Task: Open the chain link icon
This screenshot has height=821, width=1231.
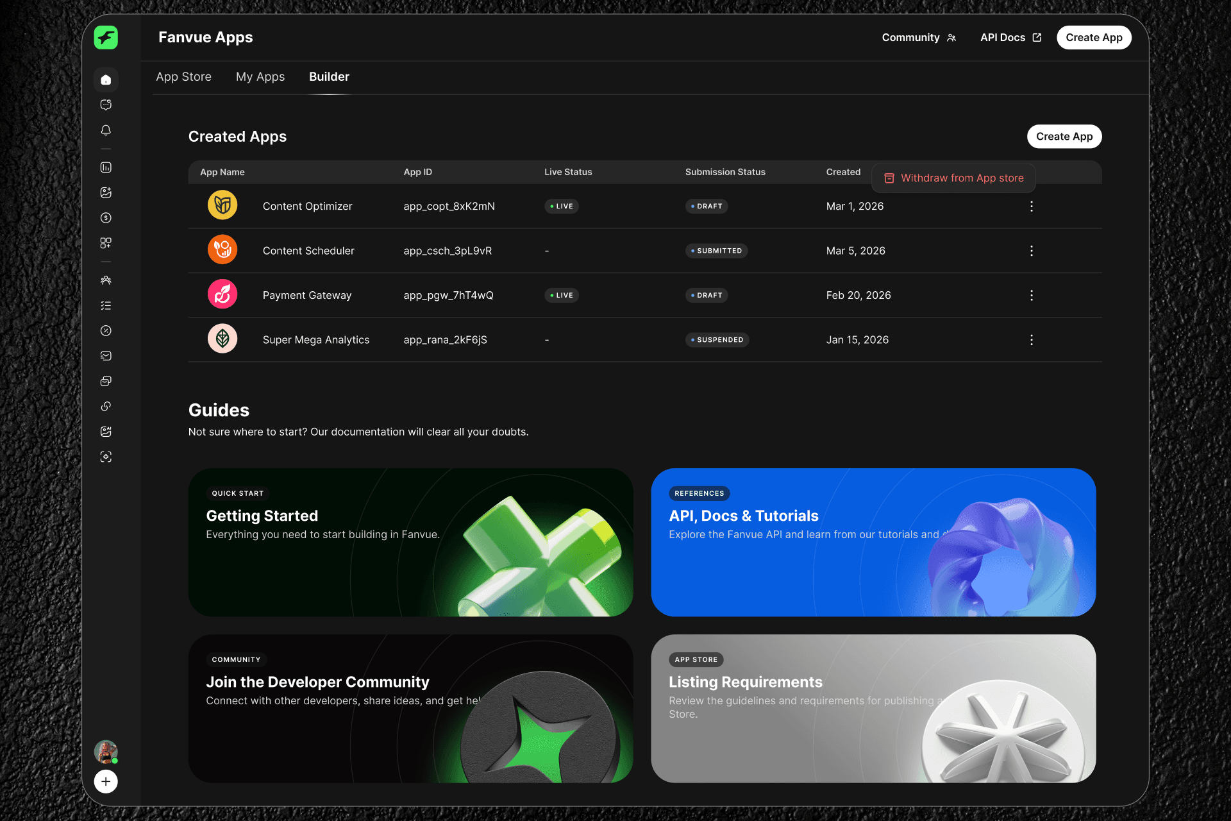Action: click(106, 407)
